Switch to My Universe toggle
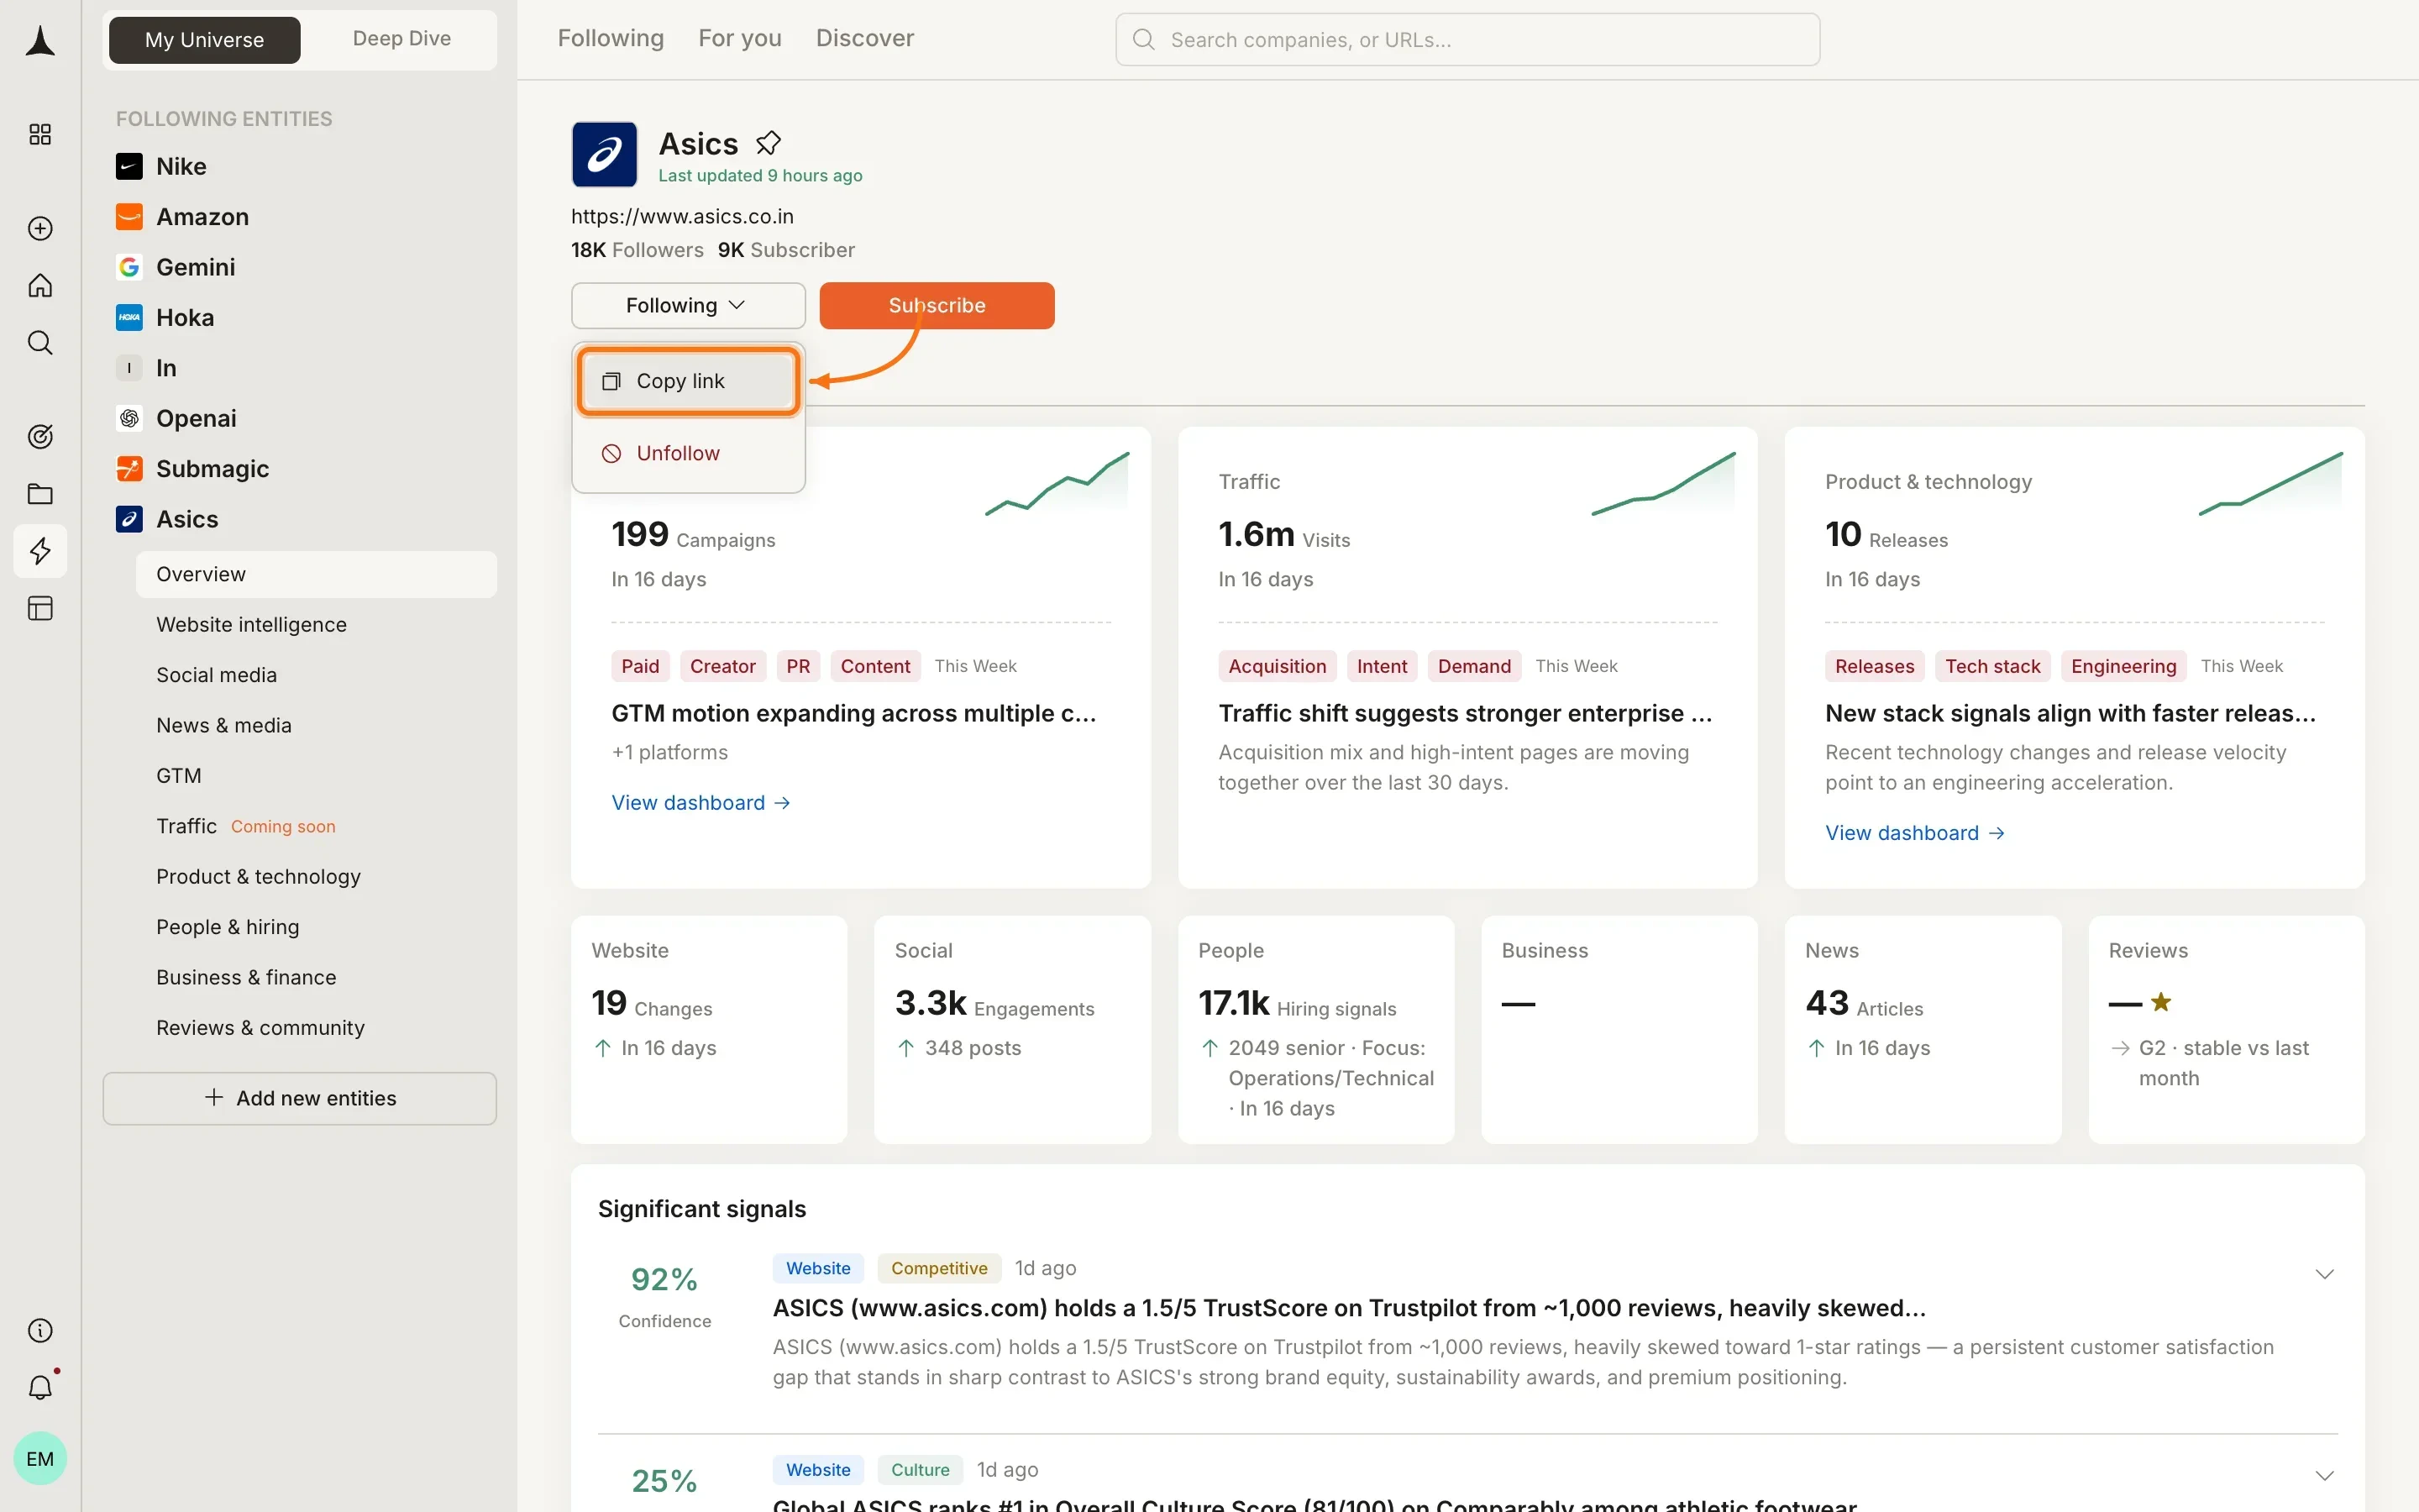2419x1512 pixels. [204, 40]
